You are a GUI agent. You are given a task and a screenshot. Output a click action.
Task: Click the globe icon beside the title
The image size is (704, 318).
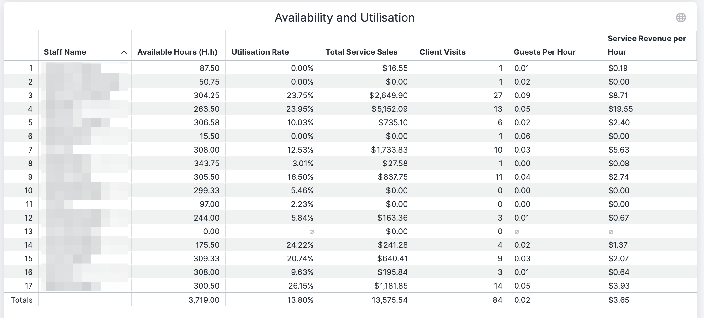point(681,17)
